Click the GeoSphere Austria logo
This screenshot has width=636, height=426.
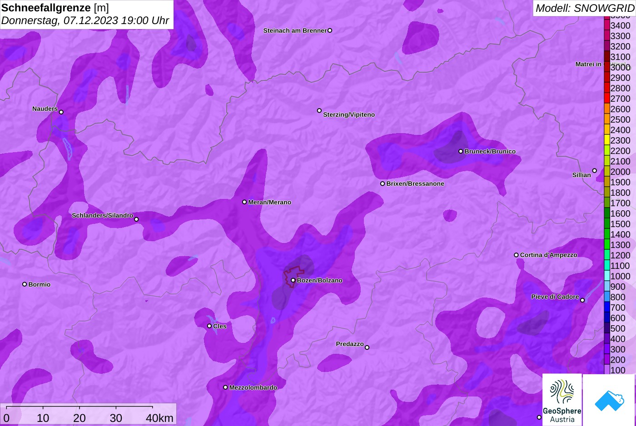tap(562, 399)
